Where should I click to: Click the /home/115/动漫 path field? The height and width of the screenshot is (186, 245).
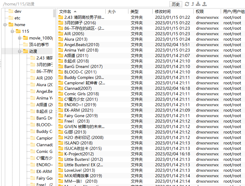point(85,4)
